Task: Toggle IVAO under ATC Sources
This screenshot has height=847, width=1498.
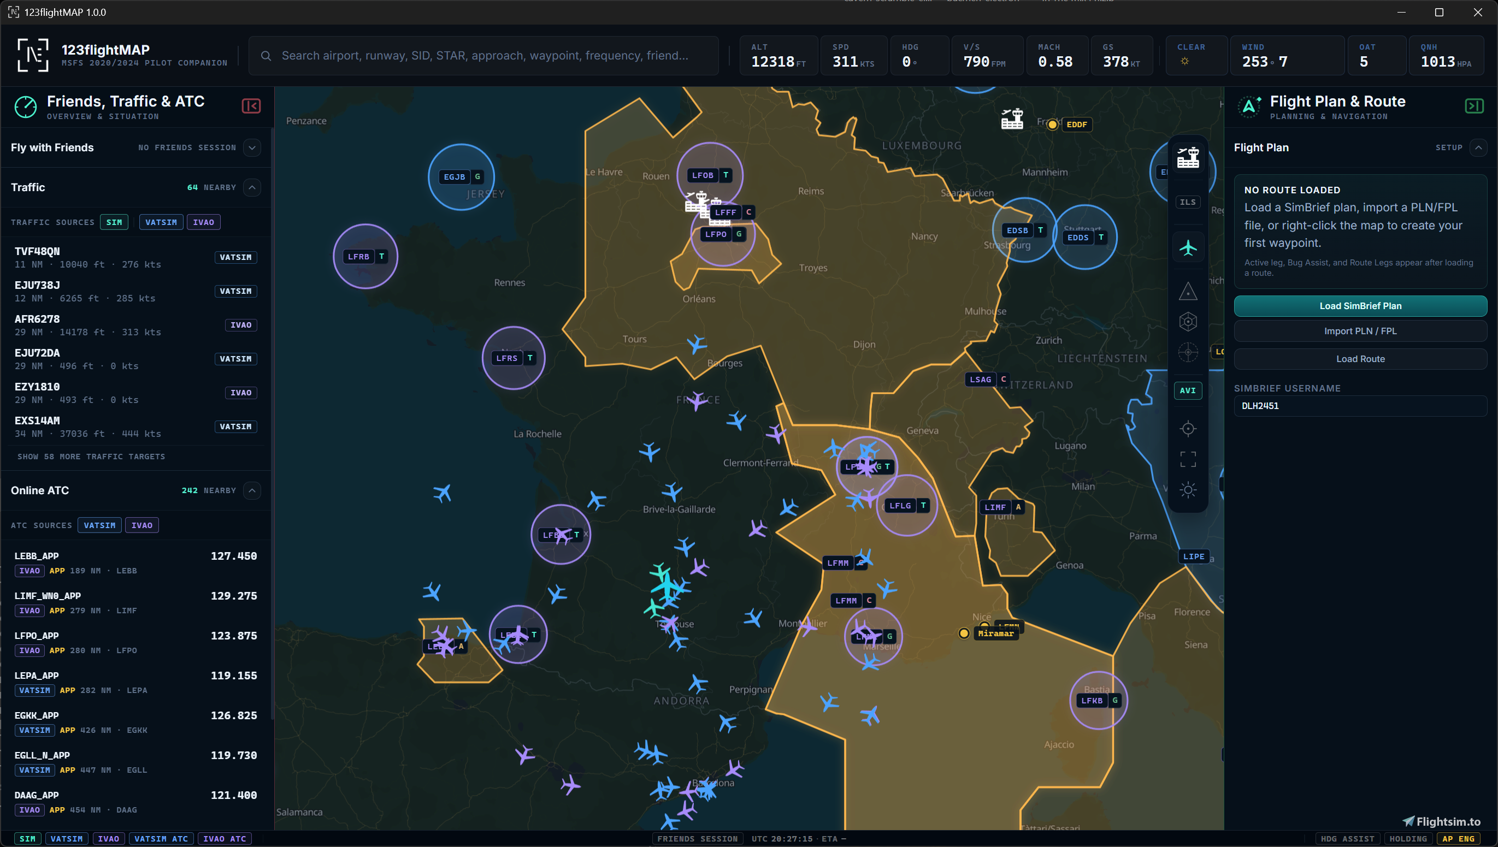Action: (x=142, y=525)
